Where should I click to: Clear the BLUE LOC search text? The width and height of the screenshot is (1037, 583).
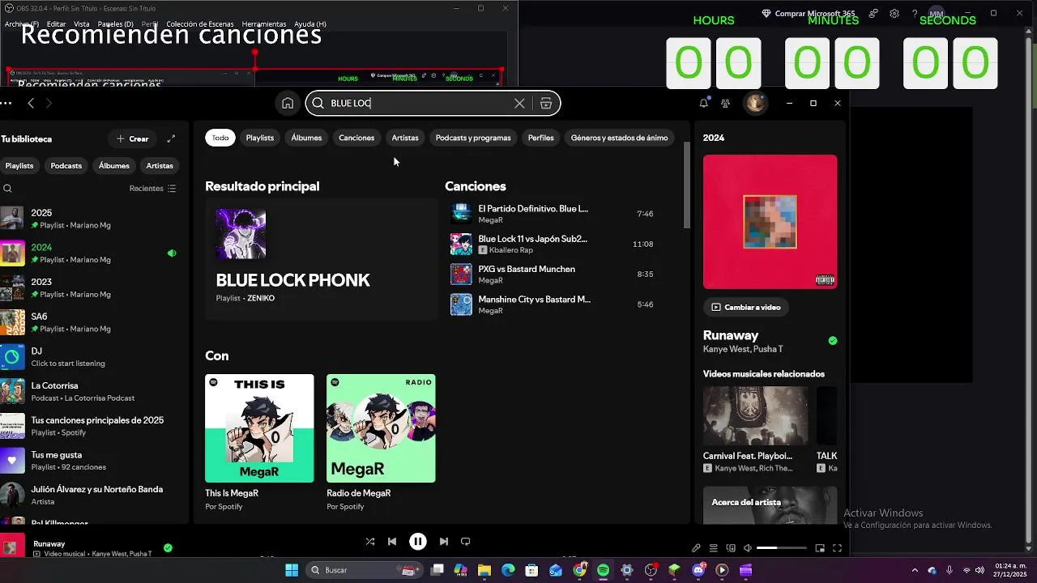[519, 103]
